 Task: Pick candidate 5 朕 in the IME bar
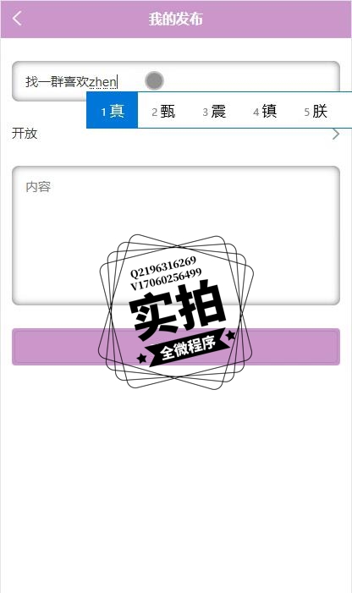pos(316,111)
